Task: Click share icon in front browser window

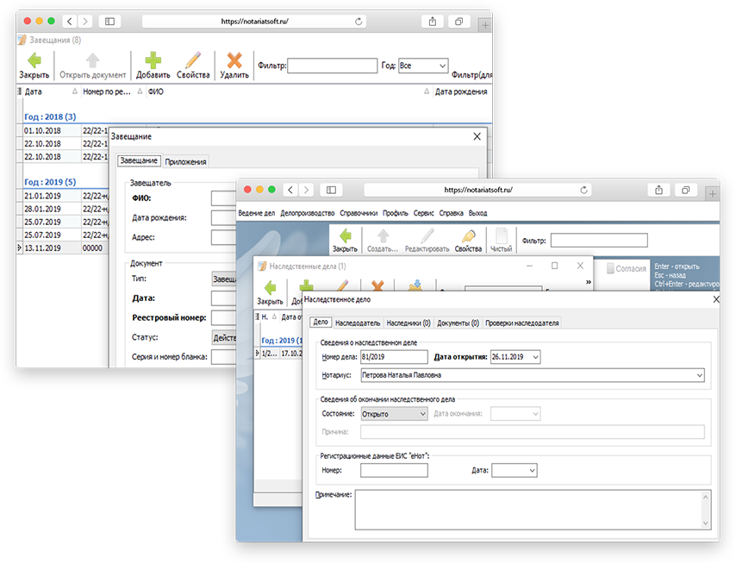Action: click(659, 190)
